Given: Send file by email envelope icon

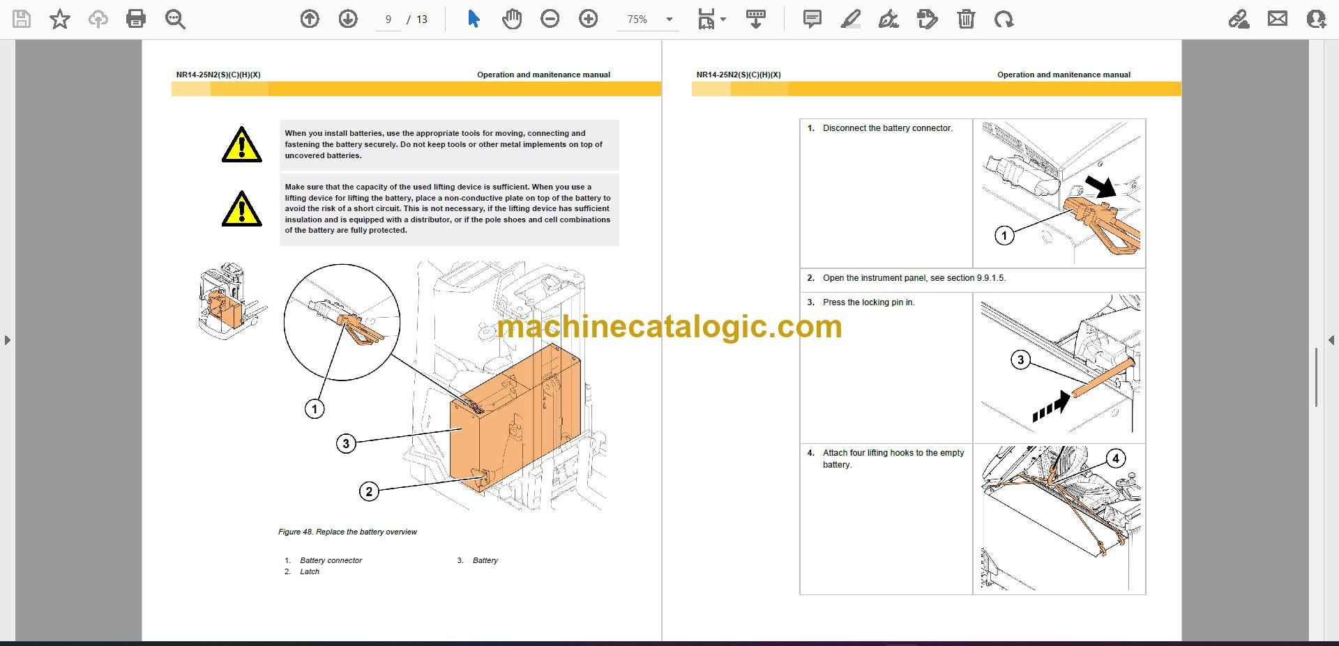Looking at the screenshot, I should [1278, 19].
